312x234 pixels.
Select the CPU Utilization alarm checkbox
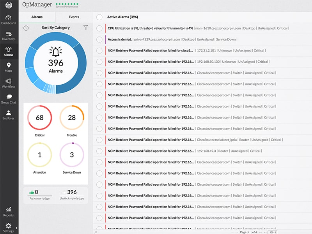click(99, 28)
